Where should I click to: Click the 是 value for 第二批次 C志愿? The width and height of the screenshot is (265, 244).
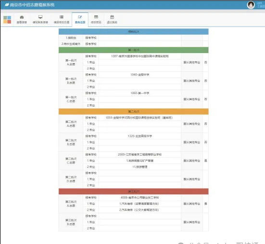(205, 161)
